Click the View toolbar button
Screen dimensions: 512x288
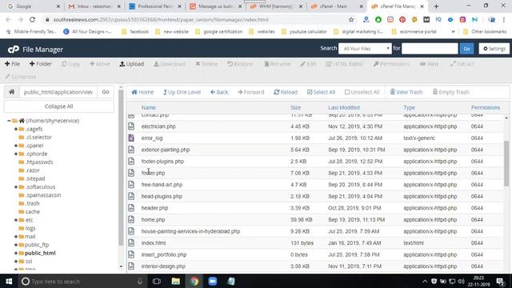click(430, 64)
